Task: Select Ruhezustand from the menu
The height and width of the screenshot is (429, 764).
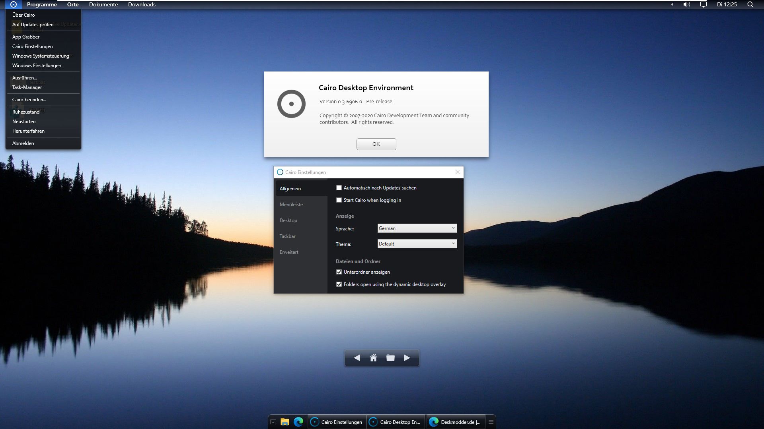Action: 43,112
